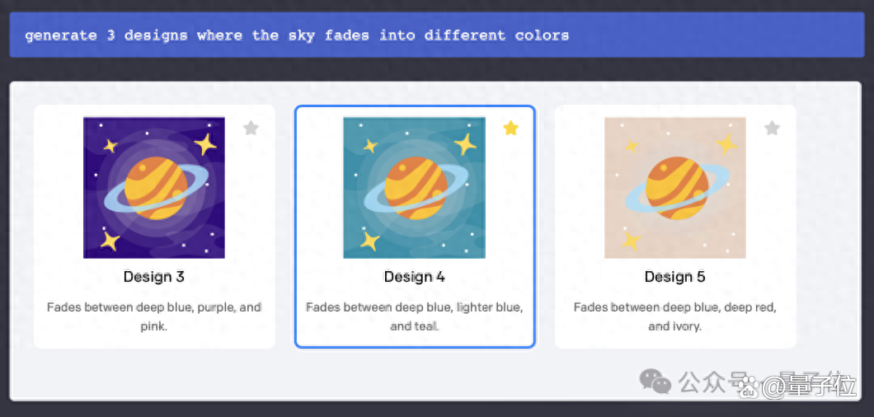Click the ringed planet in the purple design
This screenshot has height=417, width=874.
tap(156, 189)
